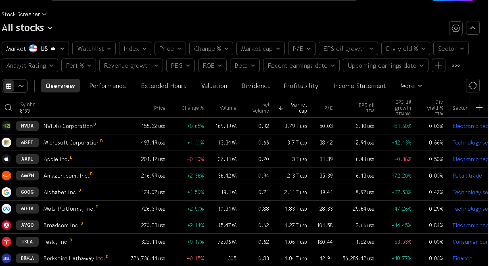Switch to the Valuation tab
The image size is (489, 266).
click(214, 86)
